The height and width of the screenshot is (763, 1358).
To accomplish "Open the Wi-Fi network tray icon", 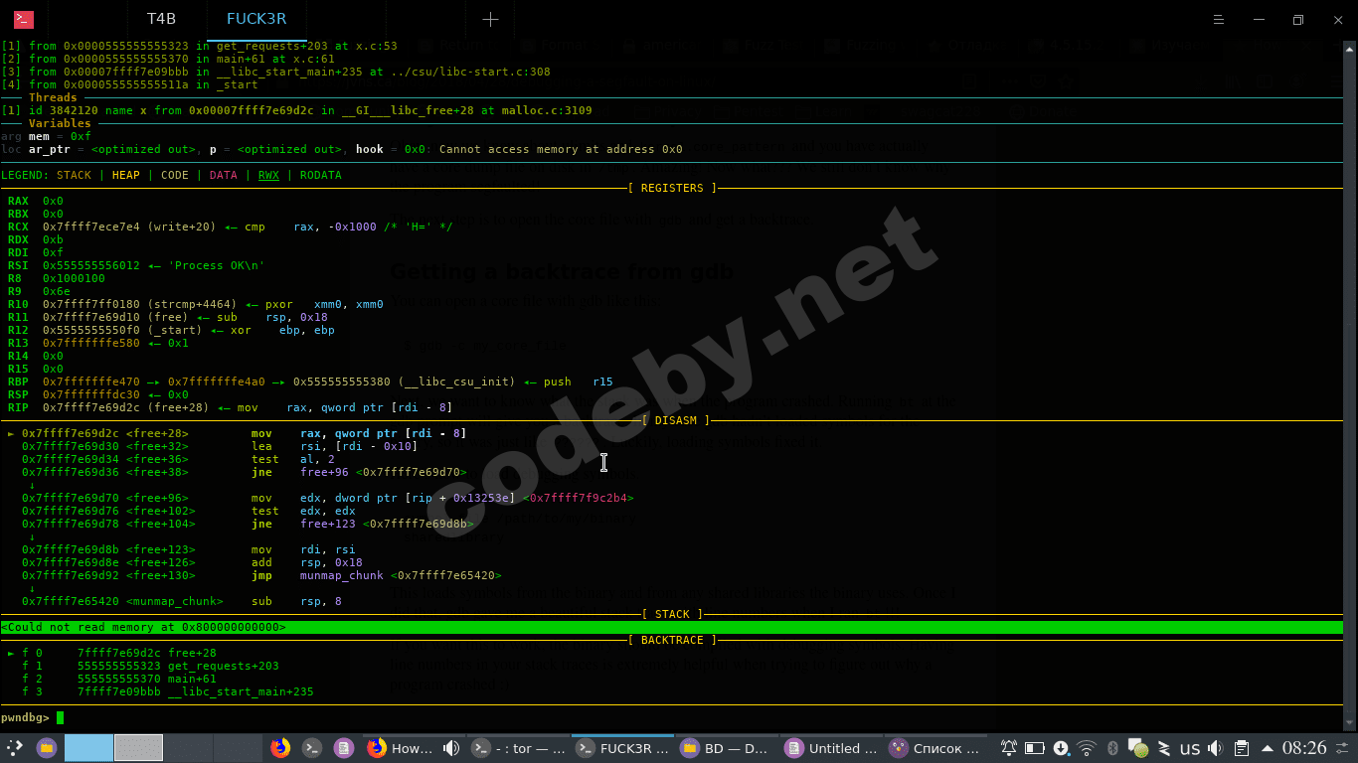I will click(1087, 748).
